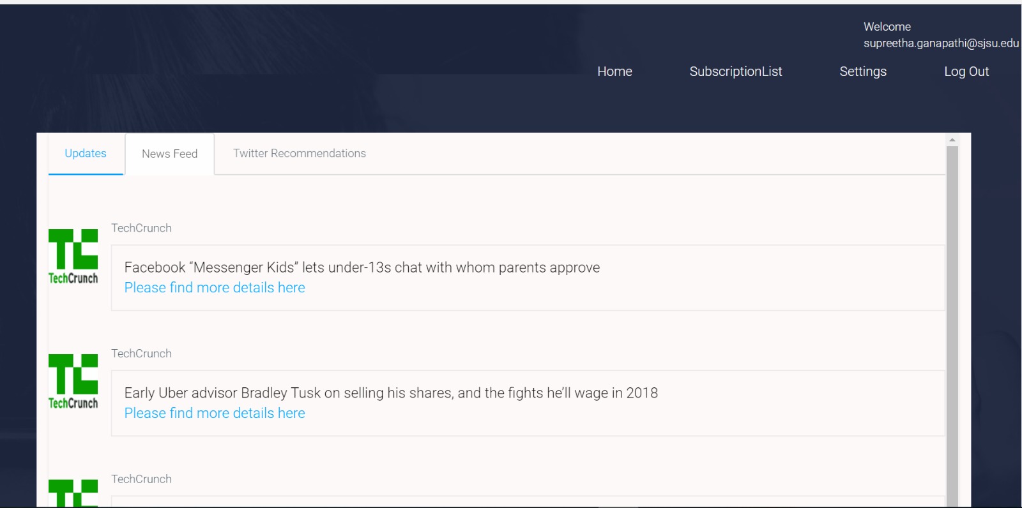This screenshot has height=508, width=1022.
Task: Click the logged-in email address in the header
Action: pos(941,43)
